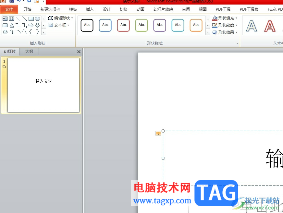Select the freeform shape tool
The image size is (283, 213).
(x=5, y=32)
